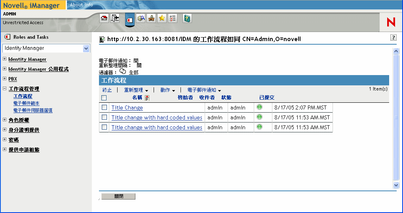The image size is (403, 213).
Task: Click the Exit door icon
Action: 115,18
